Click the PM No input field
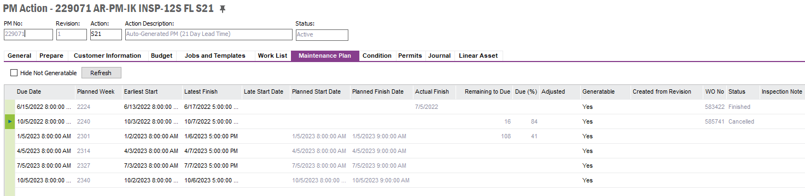Screen dimensions: 805x196 pos(28,34)
